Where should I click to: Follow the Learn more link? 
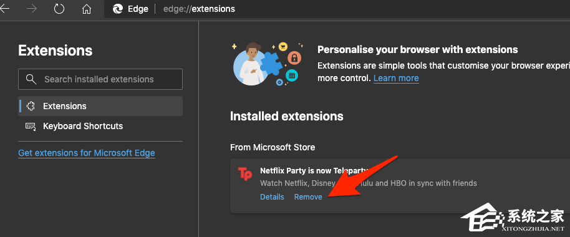396,78
